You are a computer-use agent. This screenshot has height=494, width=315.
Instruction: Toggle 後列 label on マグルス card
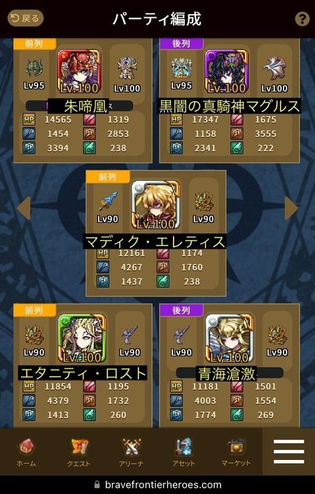pos(182,44)
